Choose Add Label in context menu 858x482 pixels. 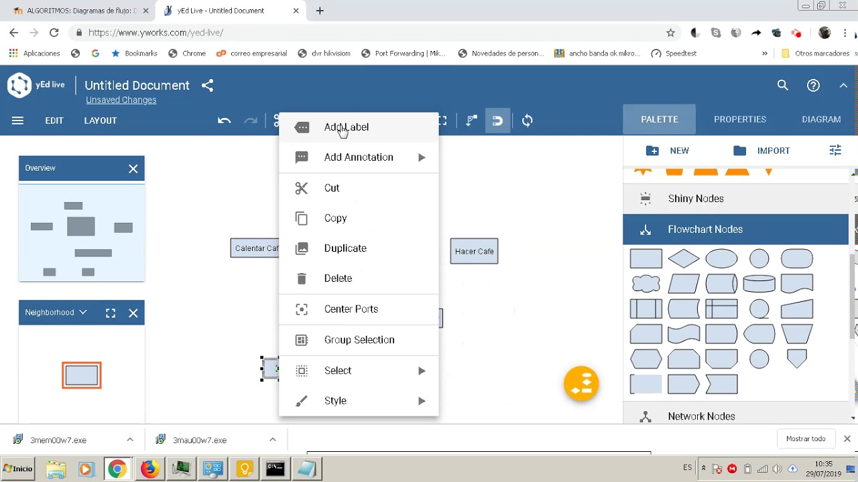click(x=359, y=127)
